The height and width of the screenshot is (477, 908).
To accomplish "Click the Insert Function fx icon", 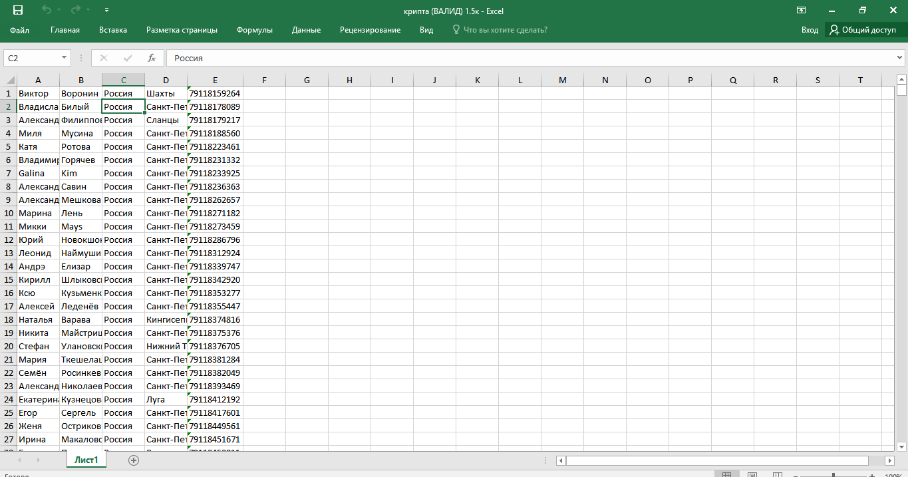I will [x=152, y=58].
